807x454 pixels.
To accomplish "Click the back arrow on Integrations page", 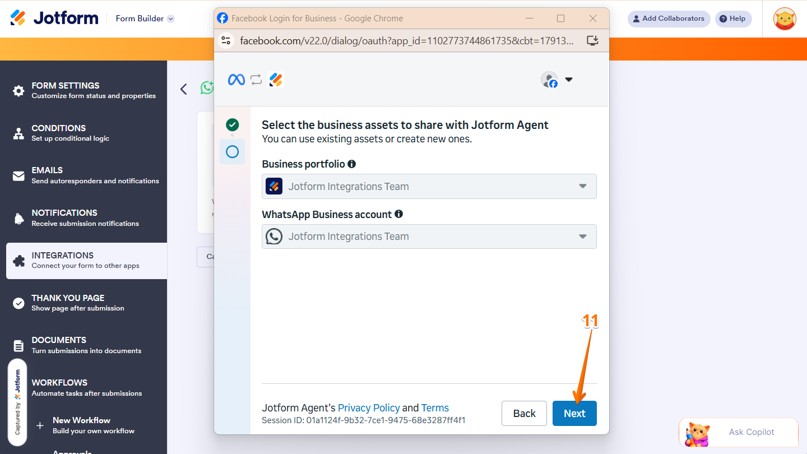I will [183, 89].
